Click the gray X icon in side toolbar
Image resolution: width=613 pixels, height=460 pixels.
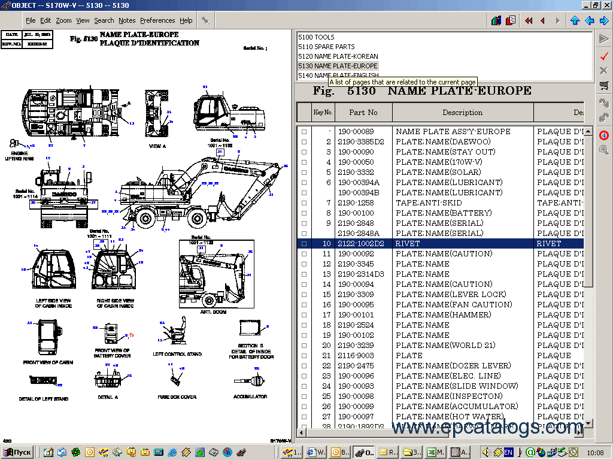coord(604,71)
